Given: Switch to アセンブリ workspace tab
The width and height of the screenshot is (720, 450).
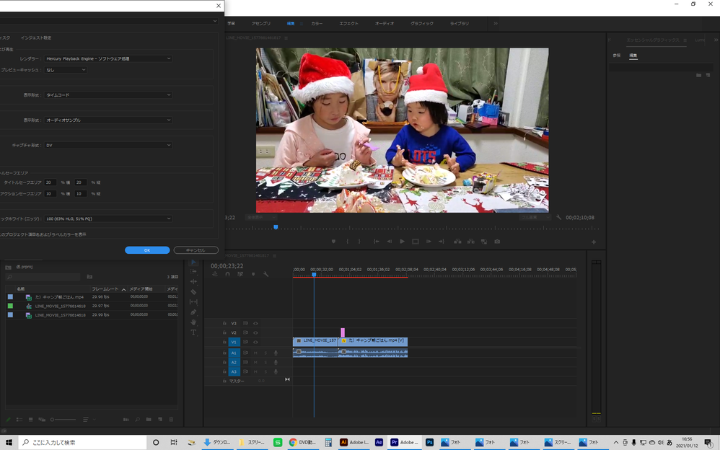Looking at the screenshot, I should [x=261, y=23].
